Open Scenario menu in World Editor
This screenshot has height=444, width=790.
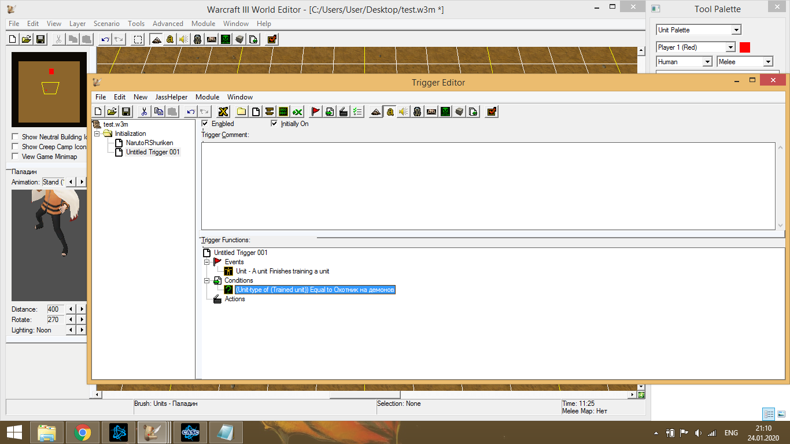click(x=106, y=24)
